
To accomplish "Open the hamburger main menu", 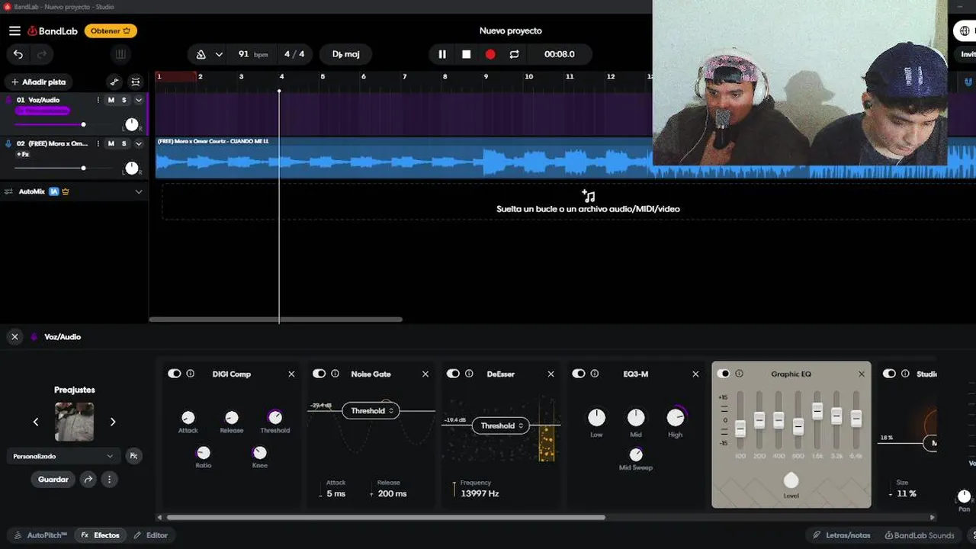I will click(14, 30).
